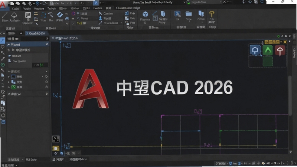
Task: Select the circle tool in left toolbar
Action: click(x=3, y=47)
